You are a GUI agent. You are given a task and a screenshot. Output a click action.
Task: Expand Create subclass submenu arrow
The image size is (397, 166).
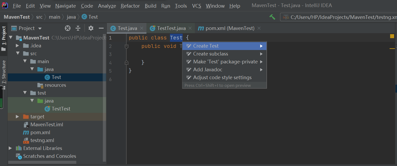click(261, 54)
